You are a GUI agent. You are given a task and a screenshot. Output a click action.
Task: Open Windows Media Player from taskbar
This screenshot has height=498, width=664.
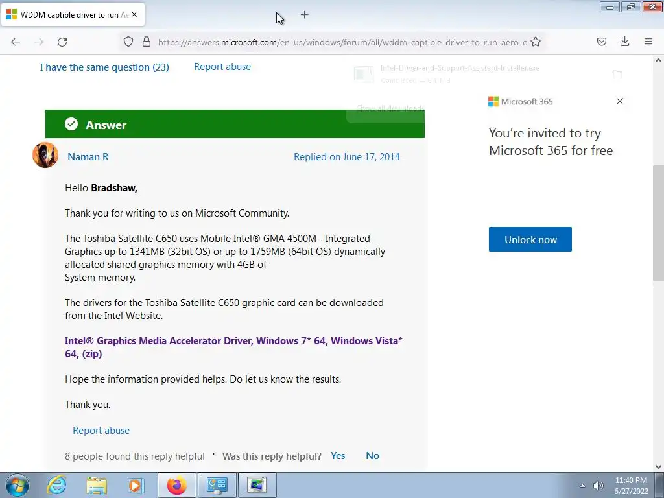(136, 485)
